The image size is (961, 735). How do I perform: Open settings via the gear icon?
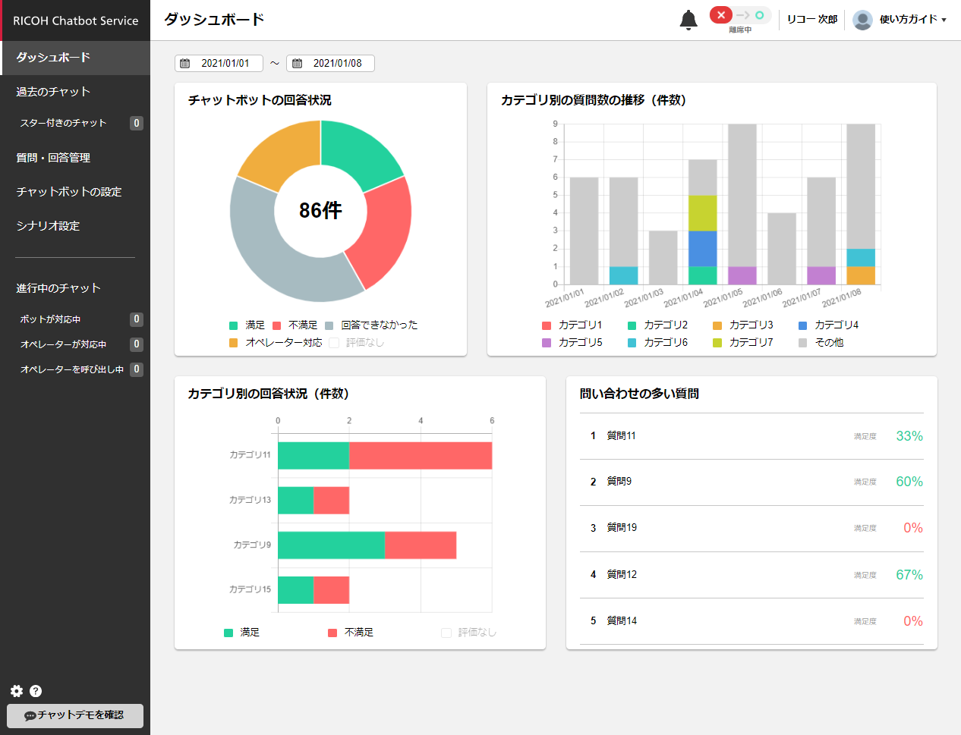pos(17,691)
